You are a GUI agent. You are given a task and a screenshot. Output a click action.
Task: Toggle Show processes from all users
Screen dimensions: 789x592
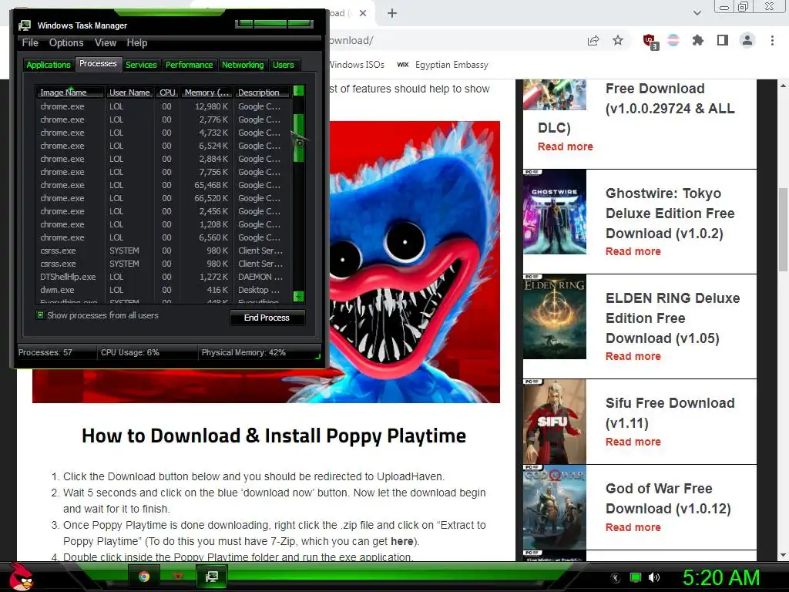click(x=40, y=315)
